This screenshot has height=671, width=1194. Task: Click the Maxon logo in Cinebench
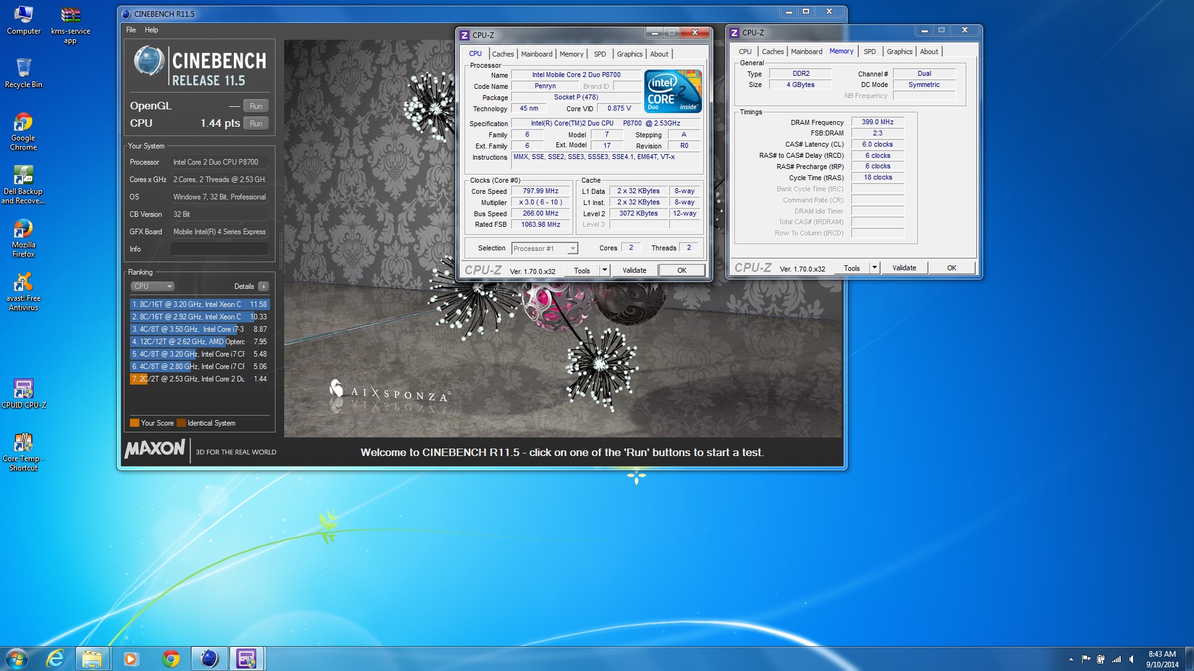tap(155, 449)
